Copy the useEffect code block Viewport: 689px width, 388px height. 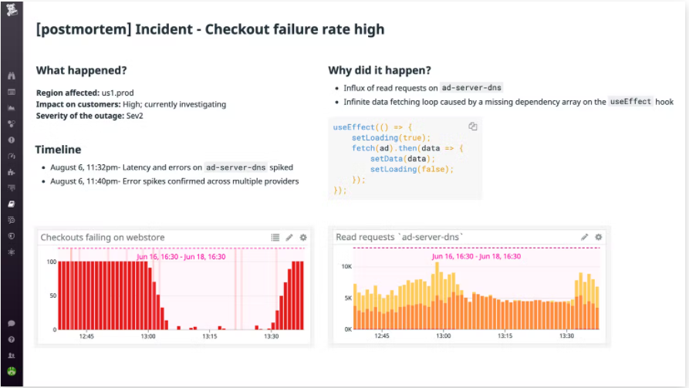473,127
